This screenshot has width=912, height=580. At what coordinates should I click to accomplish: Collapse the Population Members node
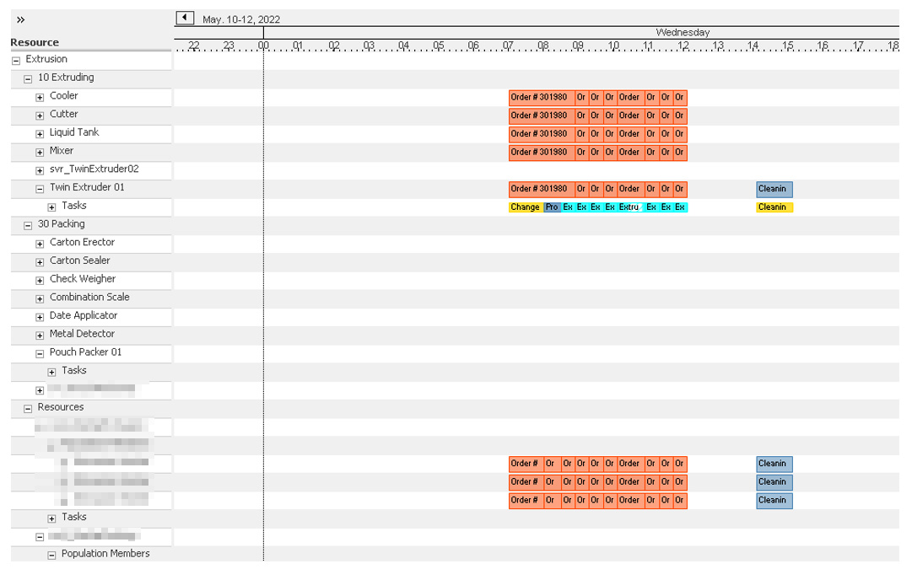click(51, 556)
